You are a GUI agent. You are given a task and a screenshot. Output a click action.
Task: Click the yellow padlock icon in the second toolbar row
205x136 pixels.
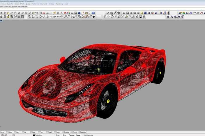(x=8, y=17)
